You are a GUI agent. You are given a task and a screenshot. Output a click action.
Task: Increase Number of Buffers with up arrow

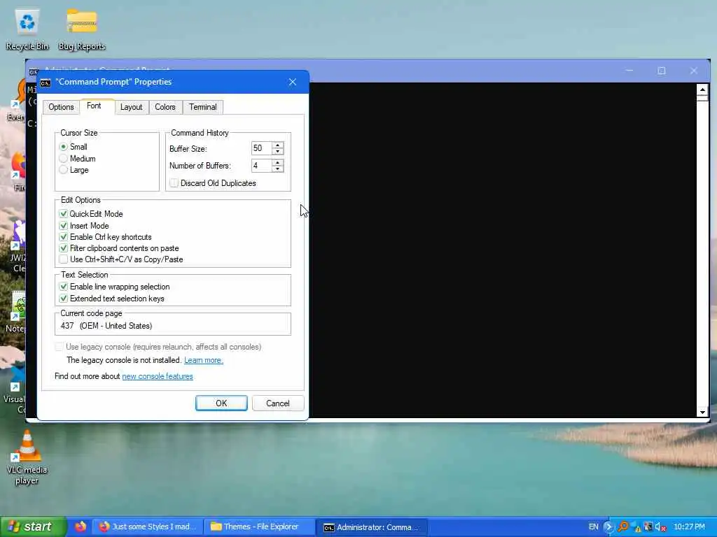277,162
